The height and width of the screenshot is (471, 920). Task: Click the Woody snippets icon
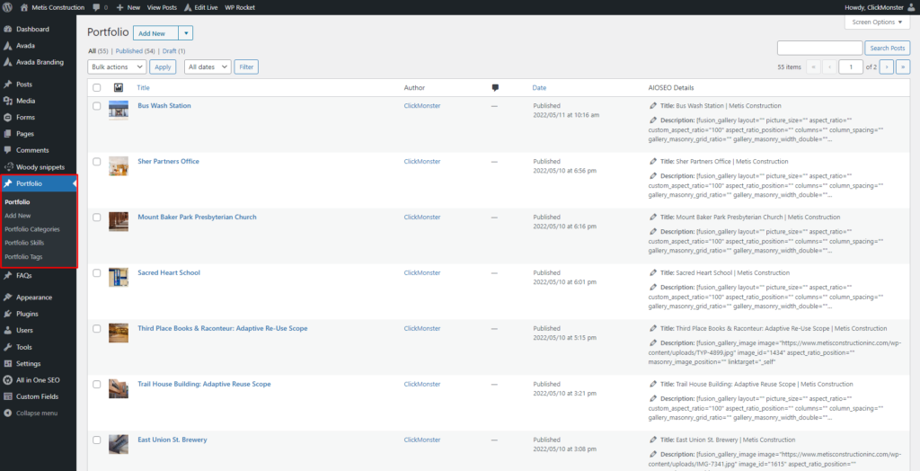(7, 167)
